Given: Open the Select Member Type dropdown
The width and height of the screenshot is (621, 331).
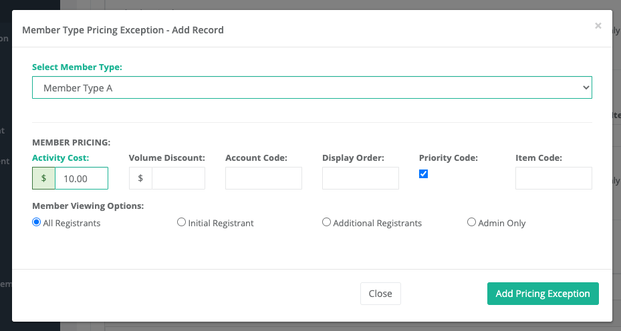Looking at the screenshot, I should coord(312,87).
